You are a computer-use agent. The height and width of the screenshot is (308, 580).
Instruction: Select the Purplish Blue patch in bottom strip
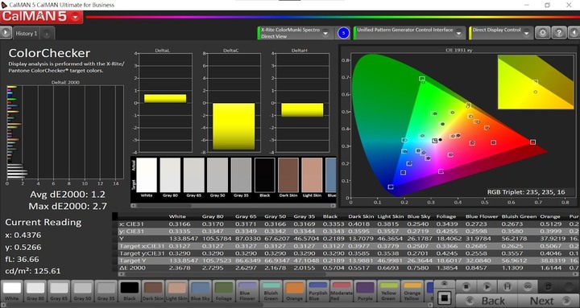point(318,291)
